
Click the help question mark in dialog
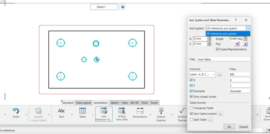point(236,20)
